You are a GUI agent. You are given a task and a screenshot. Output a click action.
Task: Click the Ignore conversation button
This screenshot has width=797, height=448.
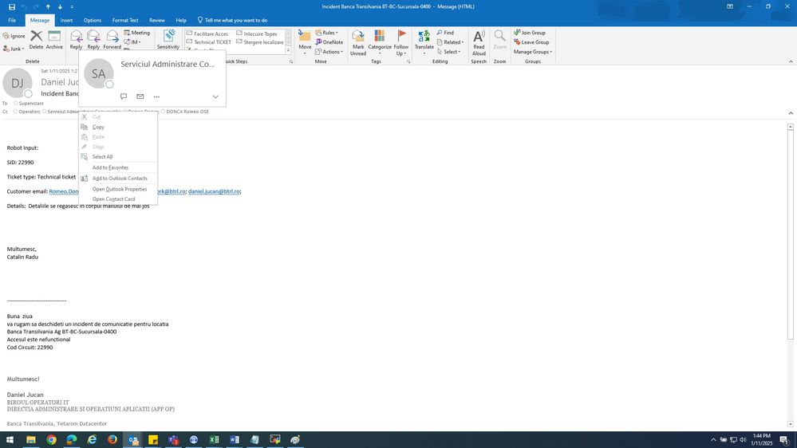point(14,36)
